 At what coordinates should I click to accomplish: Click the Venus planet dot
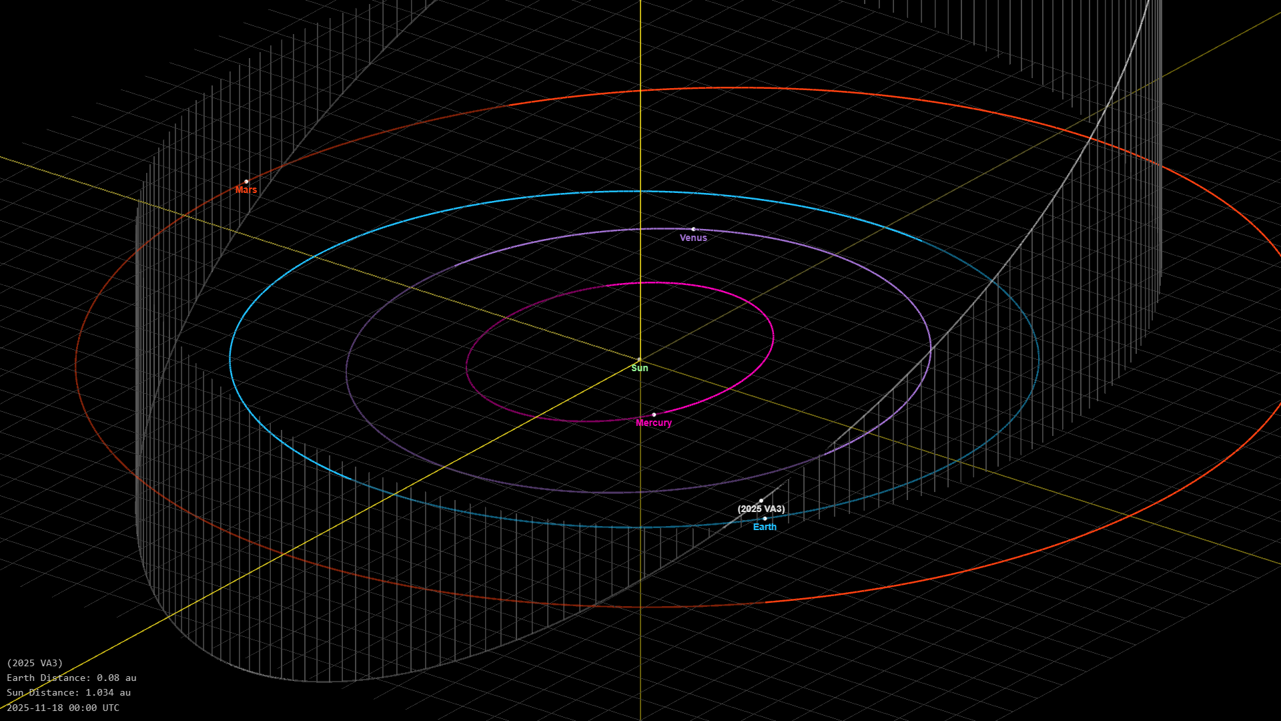click(x=693, y=229)
